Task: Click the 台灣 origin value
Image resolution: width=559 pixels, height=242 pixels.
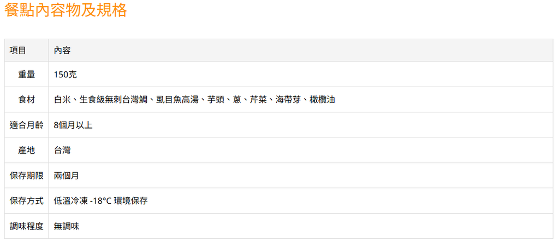Action: [x=62, y=150]
